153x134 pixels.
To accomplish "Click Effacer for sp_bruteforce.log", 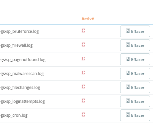I will (135, 32).
